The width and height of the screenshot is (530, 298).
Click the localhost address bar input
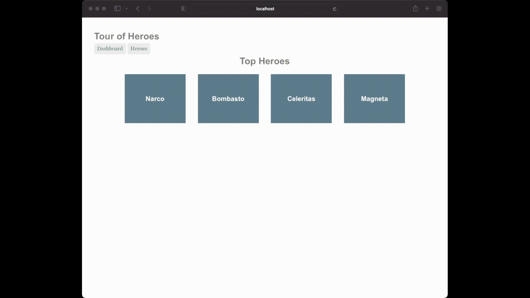coord(265,9)
